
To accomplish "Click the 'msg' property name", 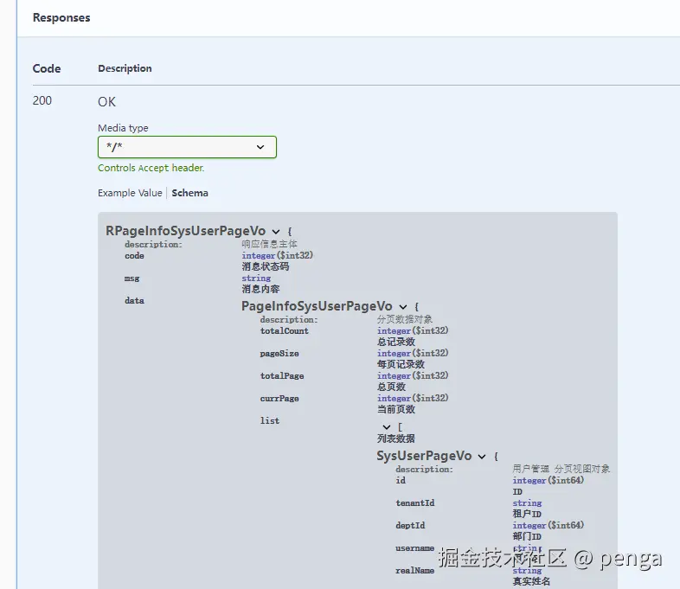I will tap(132, 278).
